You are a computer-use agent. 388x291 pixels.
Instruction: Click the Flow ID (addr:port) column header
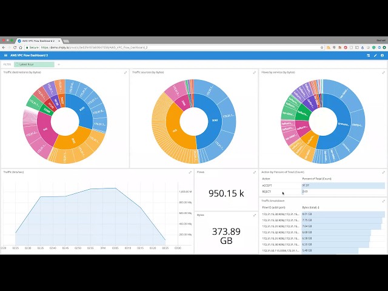(273, 207)
